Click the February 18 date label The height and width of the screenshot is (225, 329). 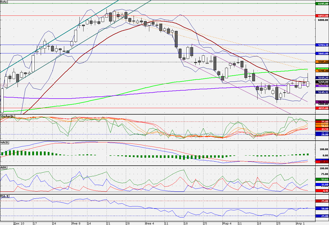pyautogui.click(x=185, y=223)
